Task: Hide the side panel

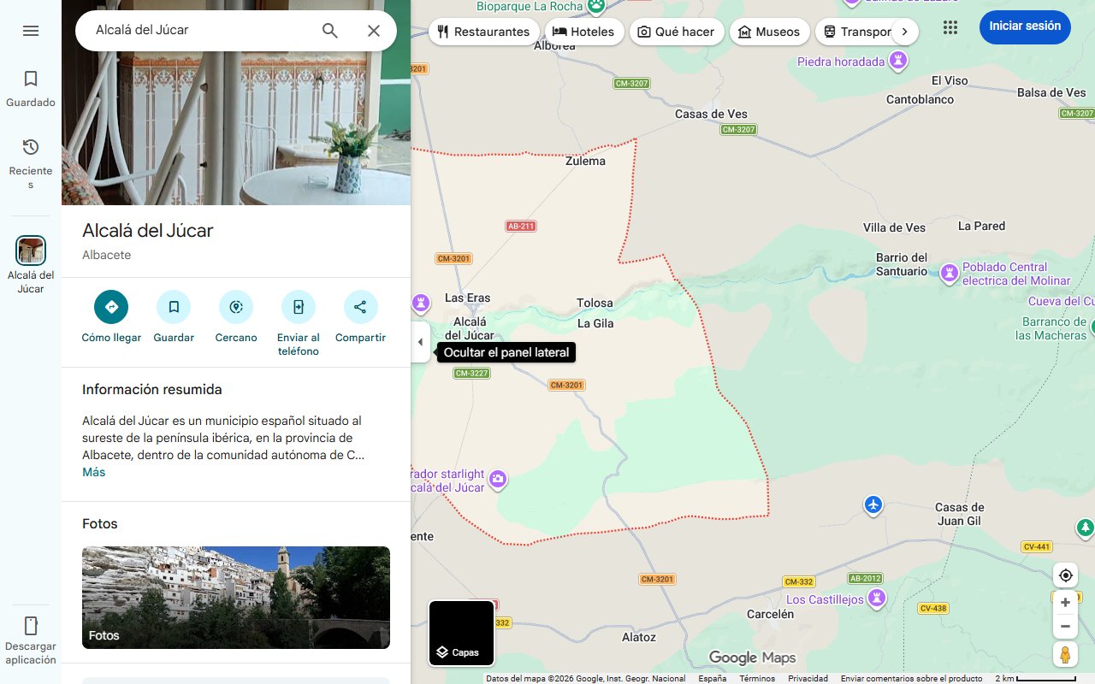Action: coord(420,341)
